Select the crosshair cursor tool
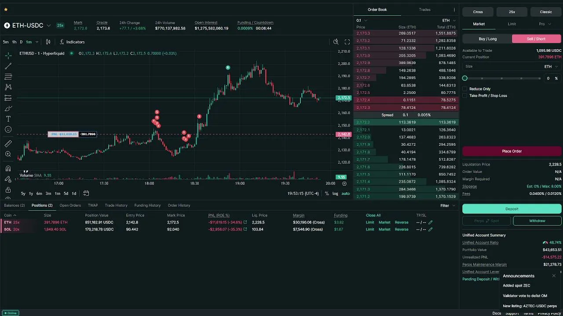This screenshot has width=563, height=316. pyautogui.click(x=8, y=56)
